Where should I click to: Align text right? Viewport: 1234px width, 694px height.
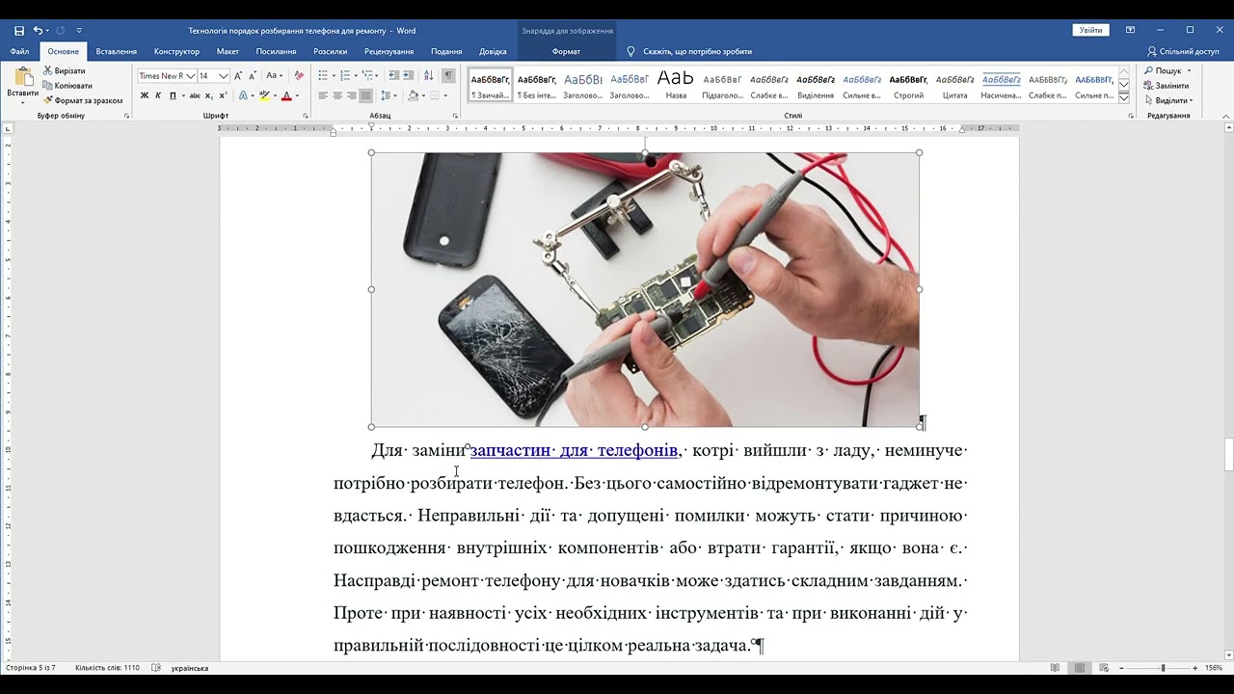(352, 95)
